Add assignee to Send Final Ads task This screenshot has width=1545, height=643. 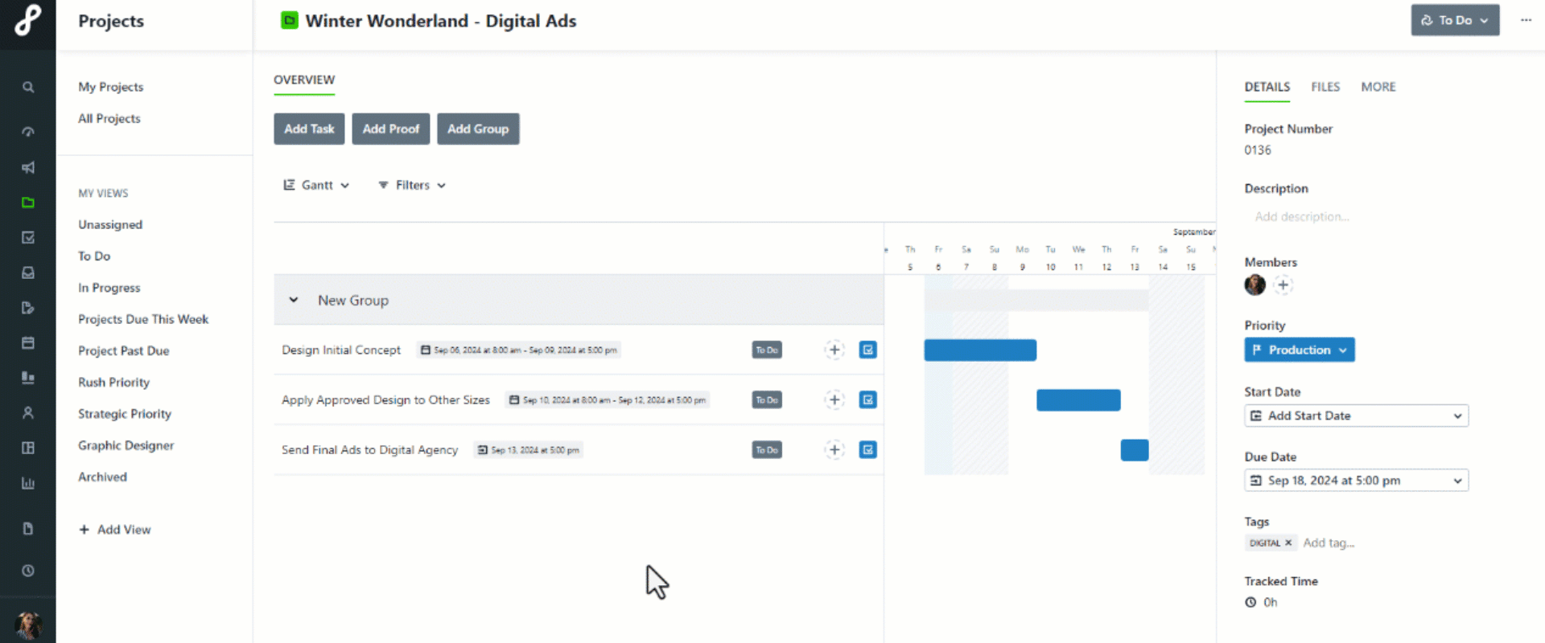pos(834,449)
